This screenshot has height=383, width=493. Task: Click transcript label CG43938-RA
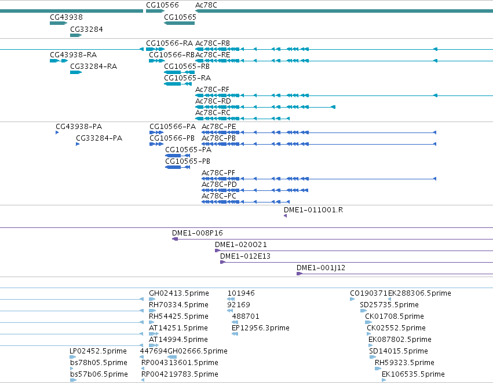tap(73, 54)
